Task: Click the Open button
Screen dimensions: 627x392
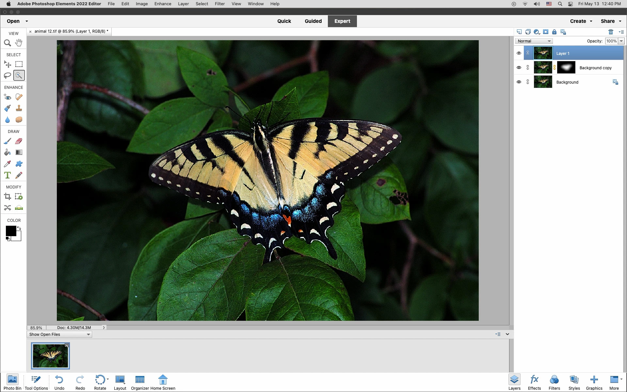Action: coord(13,21)
